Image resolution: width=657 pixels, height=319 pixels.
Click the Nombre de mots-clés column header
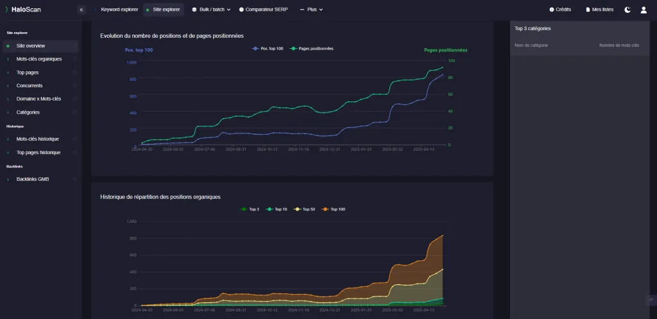[619, 46]
